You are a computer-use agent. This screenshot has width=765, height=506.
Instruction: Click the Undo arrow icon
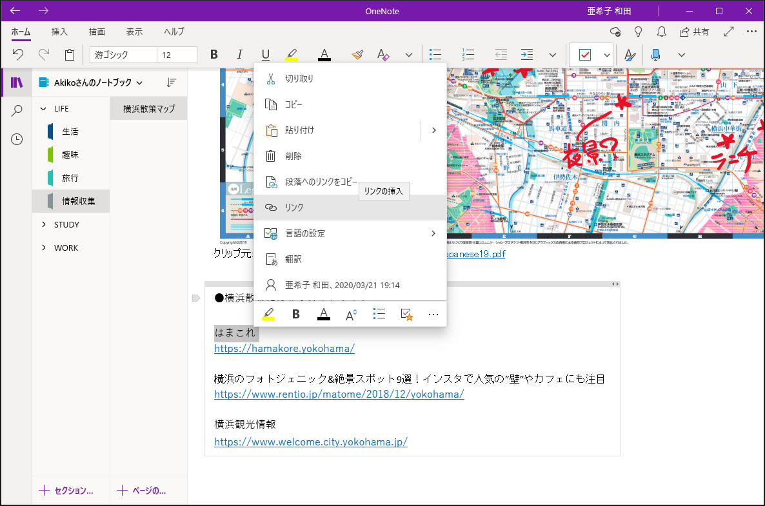pyautogui.click(x=18, y=55)
